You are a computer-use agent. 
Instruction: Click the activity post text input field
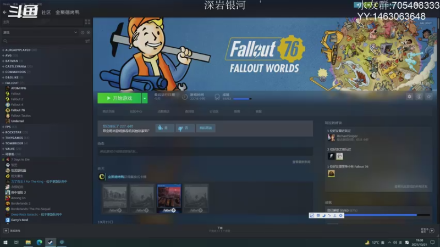coord(205,151)
